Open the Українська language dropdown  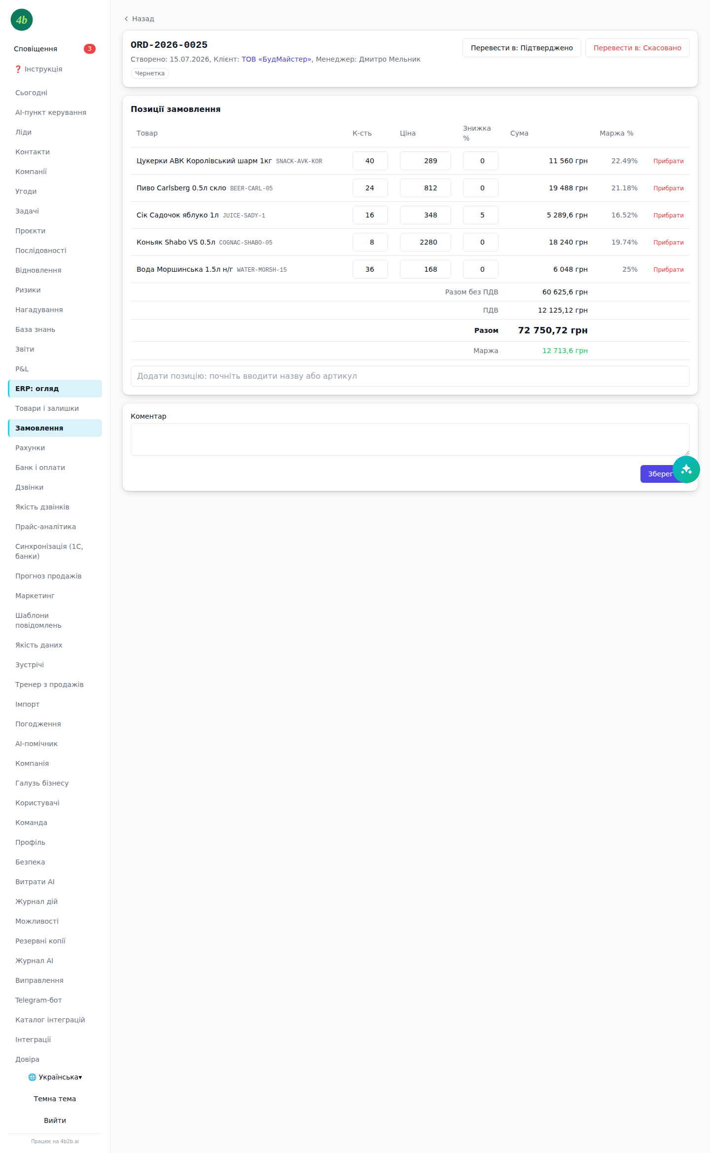55,1077
